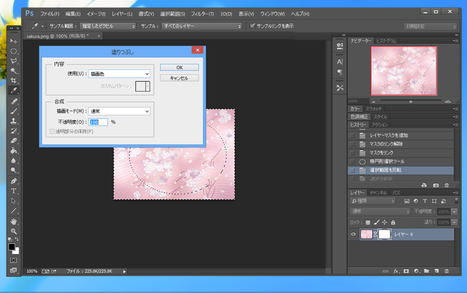Select the Hand tool
The width and height of the screenshot is (467, 293).
pyautogui.click(x=14, y=221)
